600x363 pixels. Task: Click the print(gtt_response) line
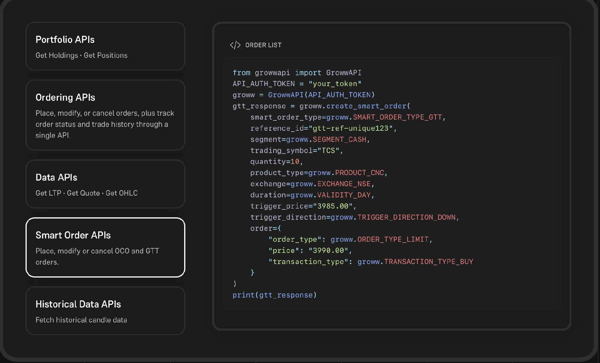(274, 295)
